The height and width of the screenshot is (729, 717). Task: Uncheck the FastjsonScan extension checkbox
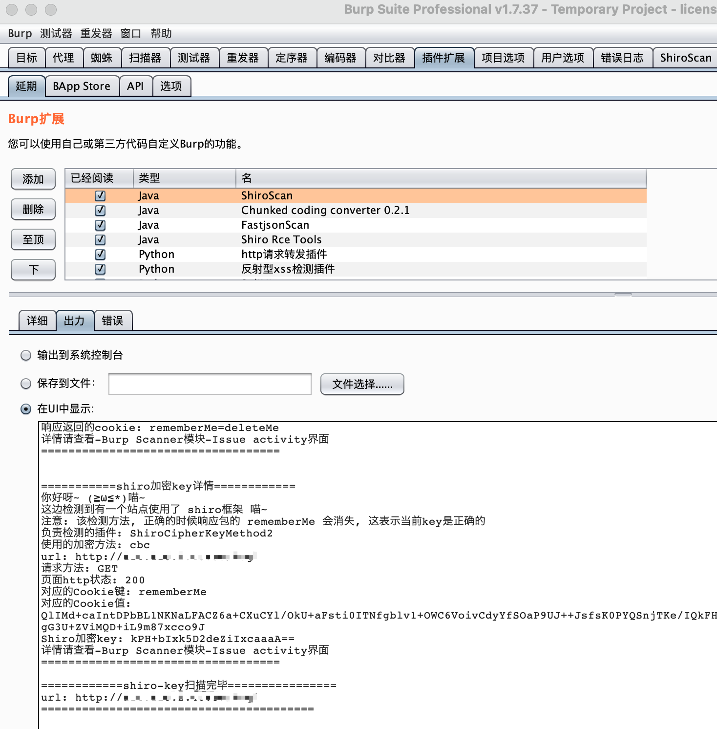tap(100, 225)
